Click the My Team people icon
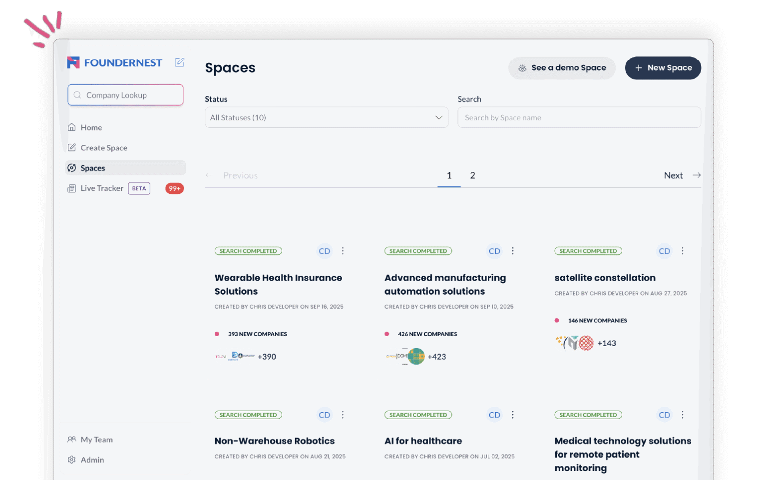 coord(71,440)
